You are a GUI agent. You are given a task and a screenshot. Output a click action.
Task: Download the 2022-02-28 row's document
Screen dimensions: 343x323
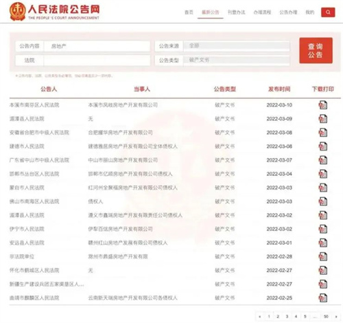(x=323, y=256)
